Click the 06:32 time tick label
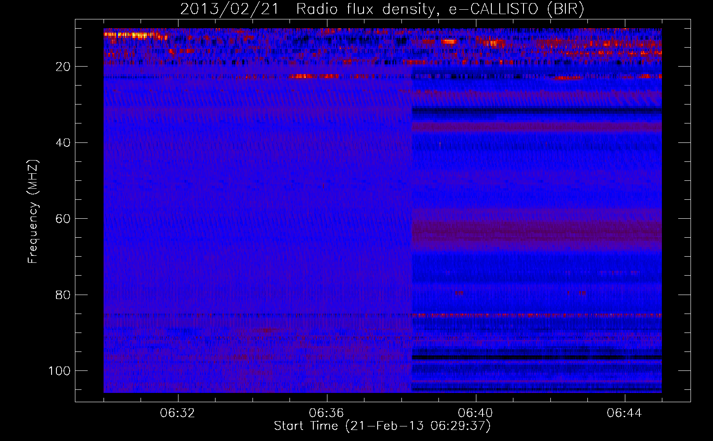Screen dimensions: 713x441 coord(178,413)
